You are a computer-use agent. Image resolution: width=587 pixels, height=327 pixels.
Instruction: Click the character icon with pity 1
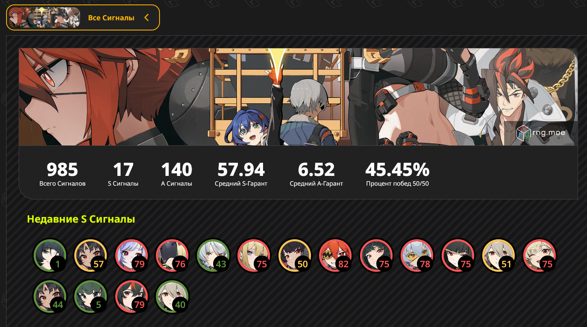(50, 256)
